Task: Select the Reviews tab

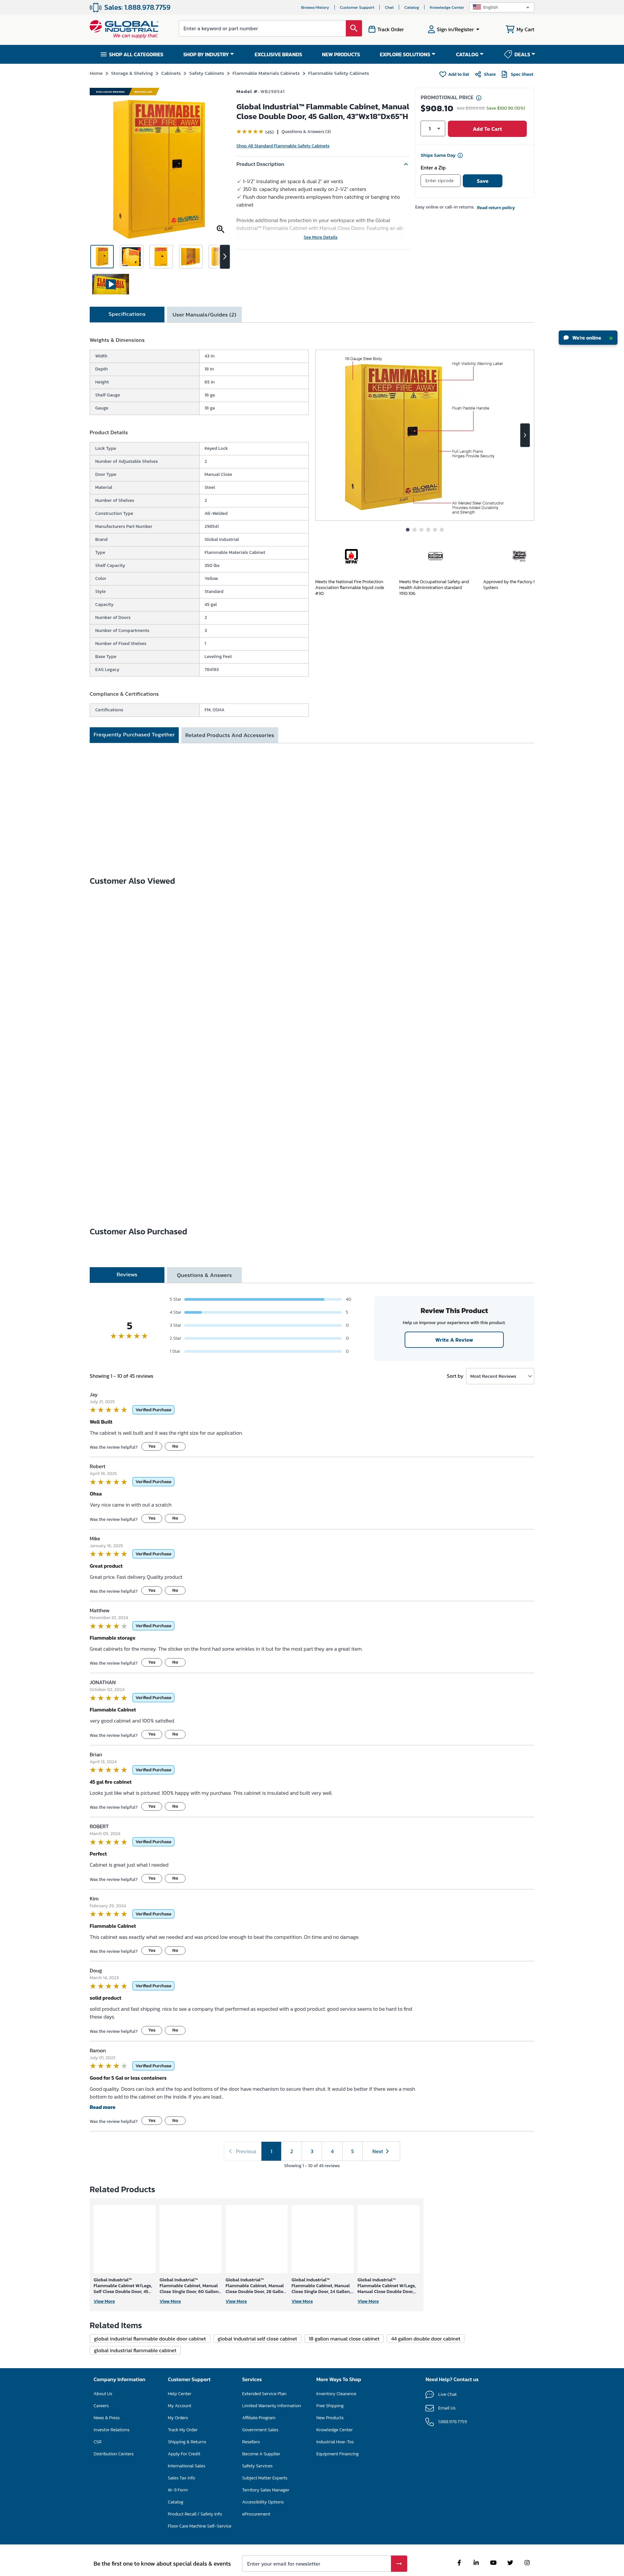Action: point(127,1275)
